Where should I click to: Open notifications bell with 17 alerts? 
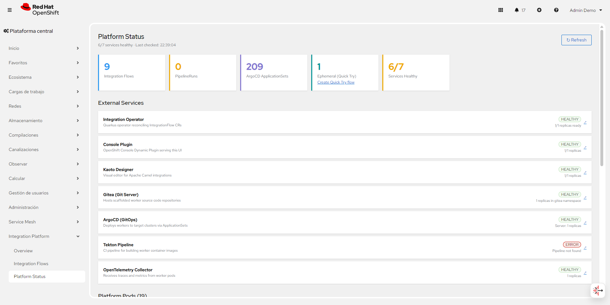pos(520,10)
